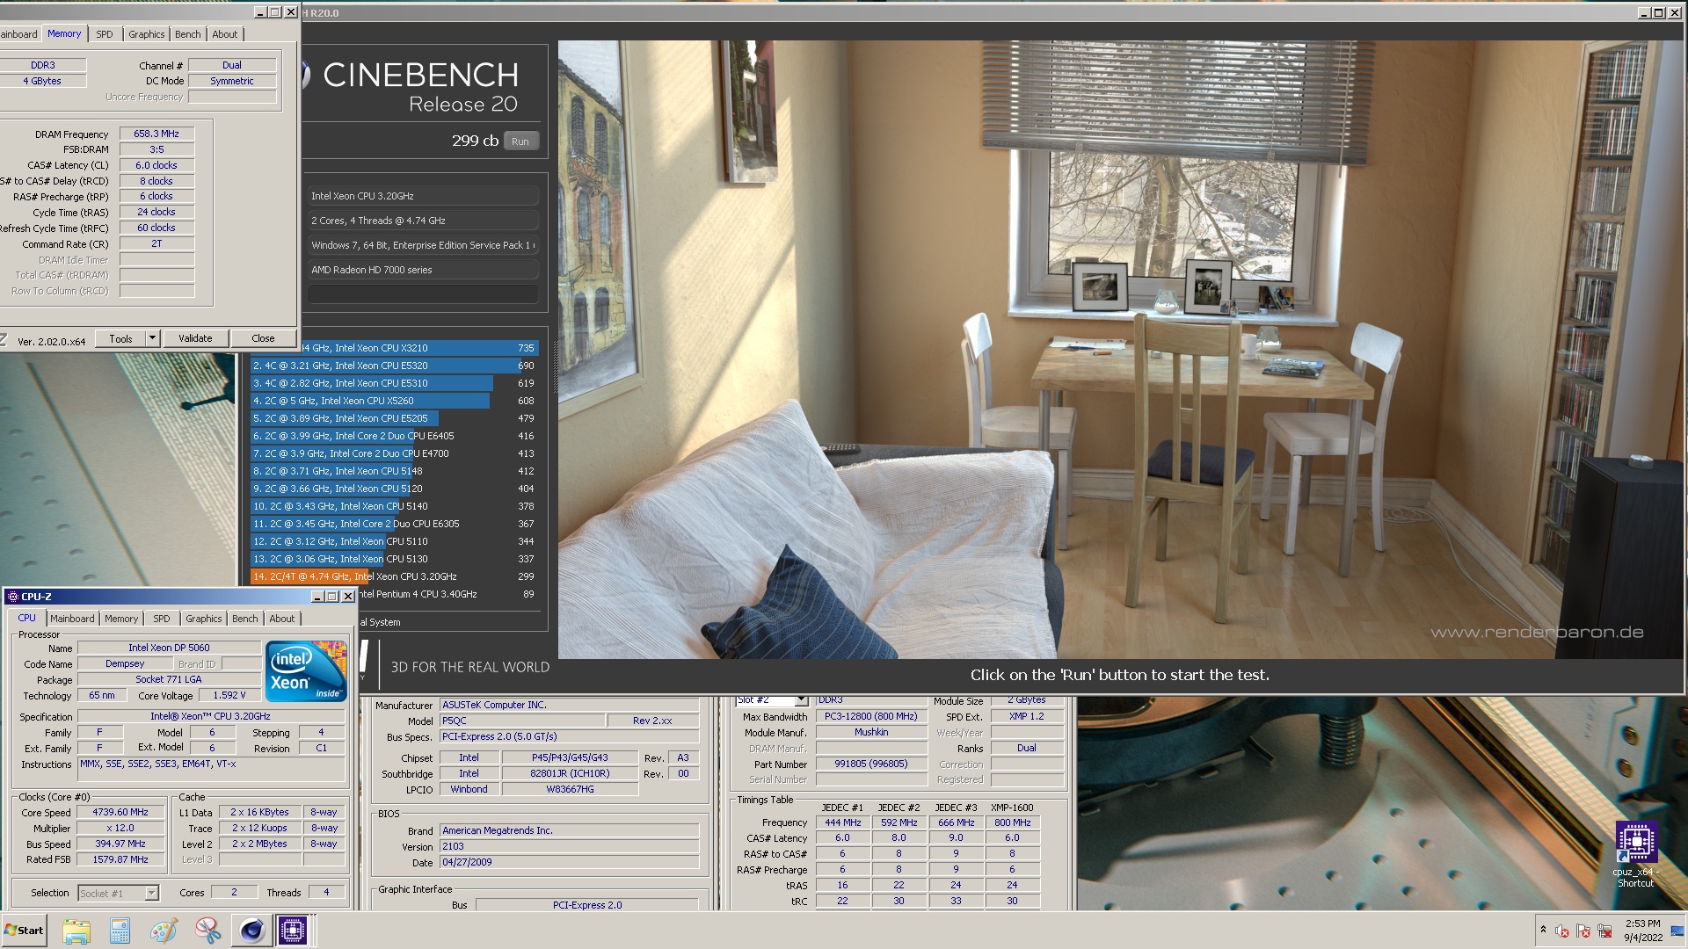Screen dimensions: 1688x949
Task: Click the Core Speed 4739.60 MHz field
Action: tap(120, 813)
